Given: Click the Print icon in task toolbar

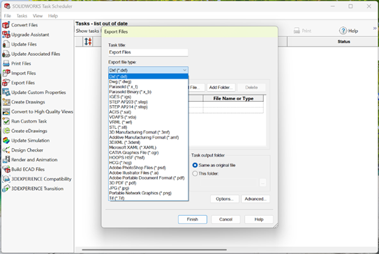Looking at the screenshot, I should click(x=297, y=31).
